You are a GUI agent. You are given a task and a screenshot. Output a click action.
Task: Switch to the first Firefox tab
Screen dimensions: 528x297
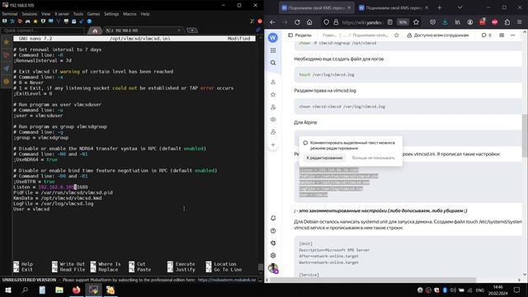pyautogui.click(x=316, y=7)
